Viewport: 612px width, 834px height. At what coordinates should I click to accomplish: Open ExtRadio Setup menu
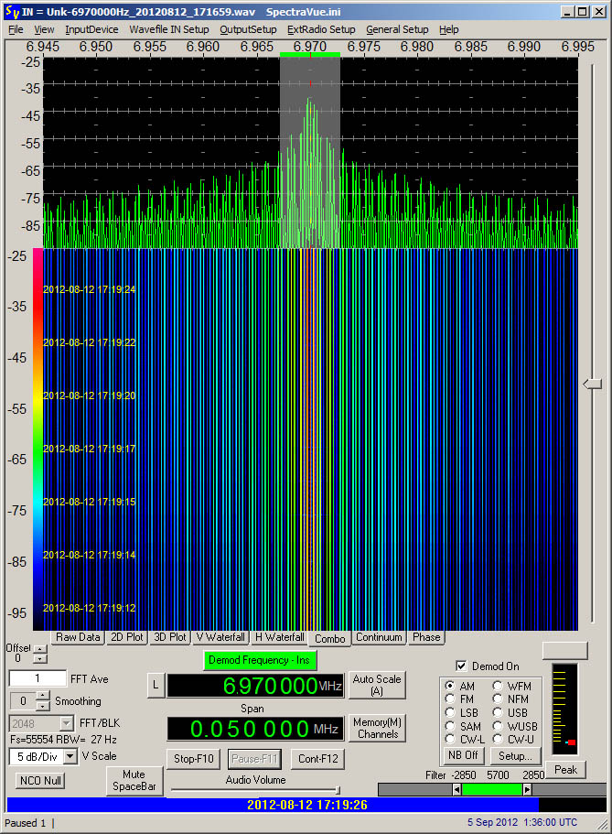pos(321,29)
